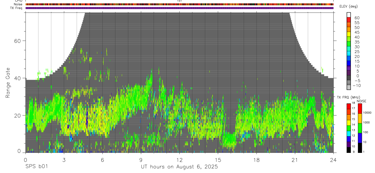This screenshot has height=173, width=375.
Task: Click the "TX Freq" strip label at top left
Action: point(16,8)
